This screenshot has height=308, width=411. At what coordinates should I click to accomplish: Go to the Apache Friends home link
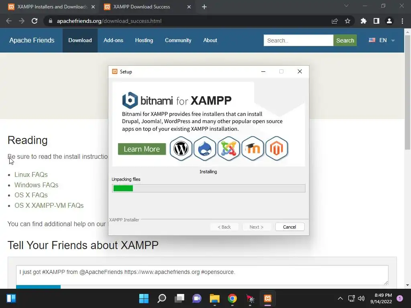(x=32, y=41)
